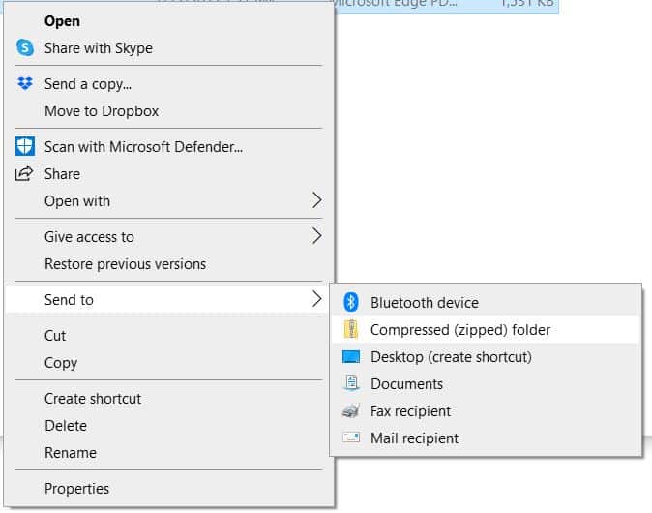This screenshot has height=513, width=652.
Task: Click the zipped folder icon
Action: tap(351, 329)
